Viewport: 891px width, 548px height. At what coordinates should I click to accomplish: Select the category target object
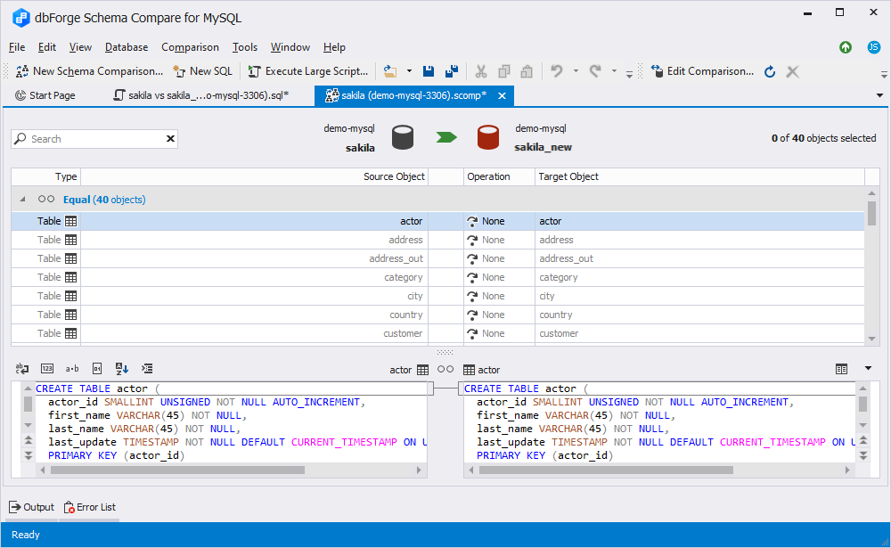click(559, 277)
